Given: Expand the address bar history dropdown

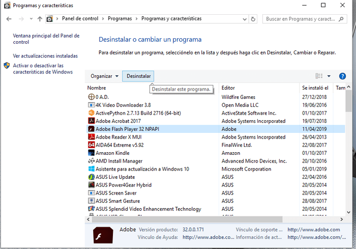Looking at the screenshot, I should pyautogui.click(x=245, y=19).
